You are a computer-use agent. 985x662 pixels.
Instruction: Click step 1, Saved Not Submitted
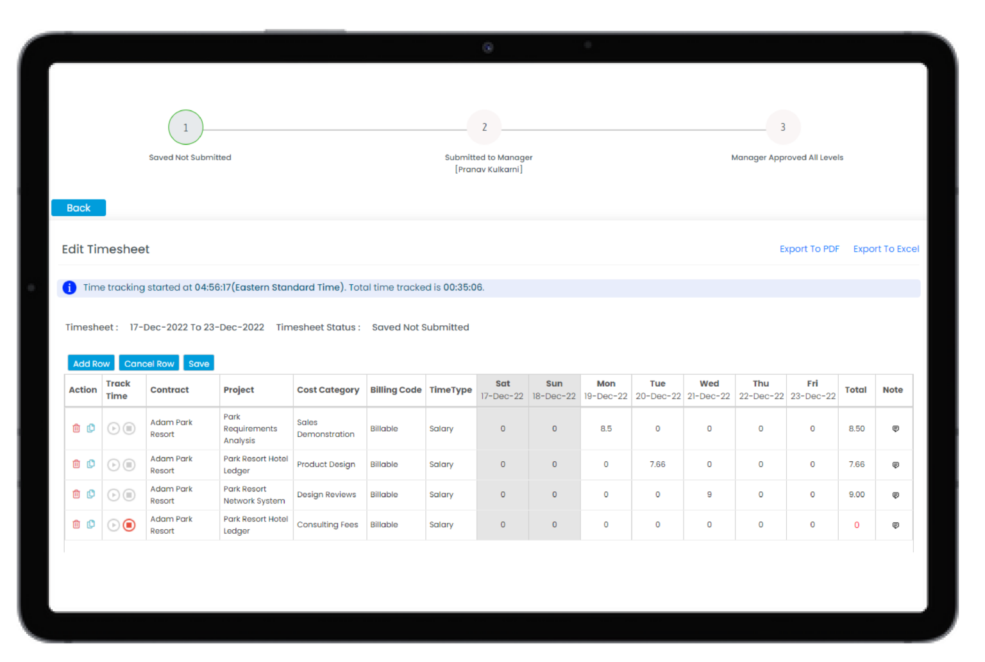185,127
